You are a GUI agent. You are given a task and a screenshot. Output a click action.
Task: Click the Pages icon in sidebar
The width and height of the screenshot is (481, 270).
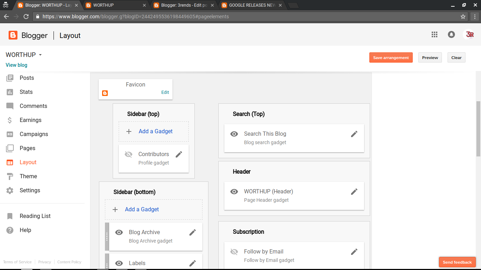[x=10, y=148]
